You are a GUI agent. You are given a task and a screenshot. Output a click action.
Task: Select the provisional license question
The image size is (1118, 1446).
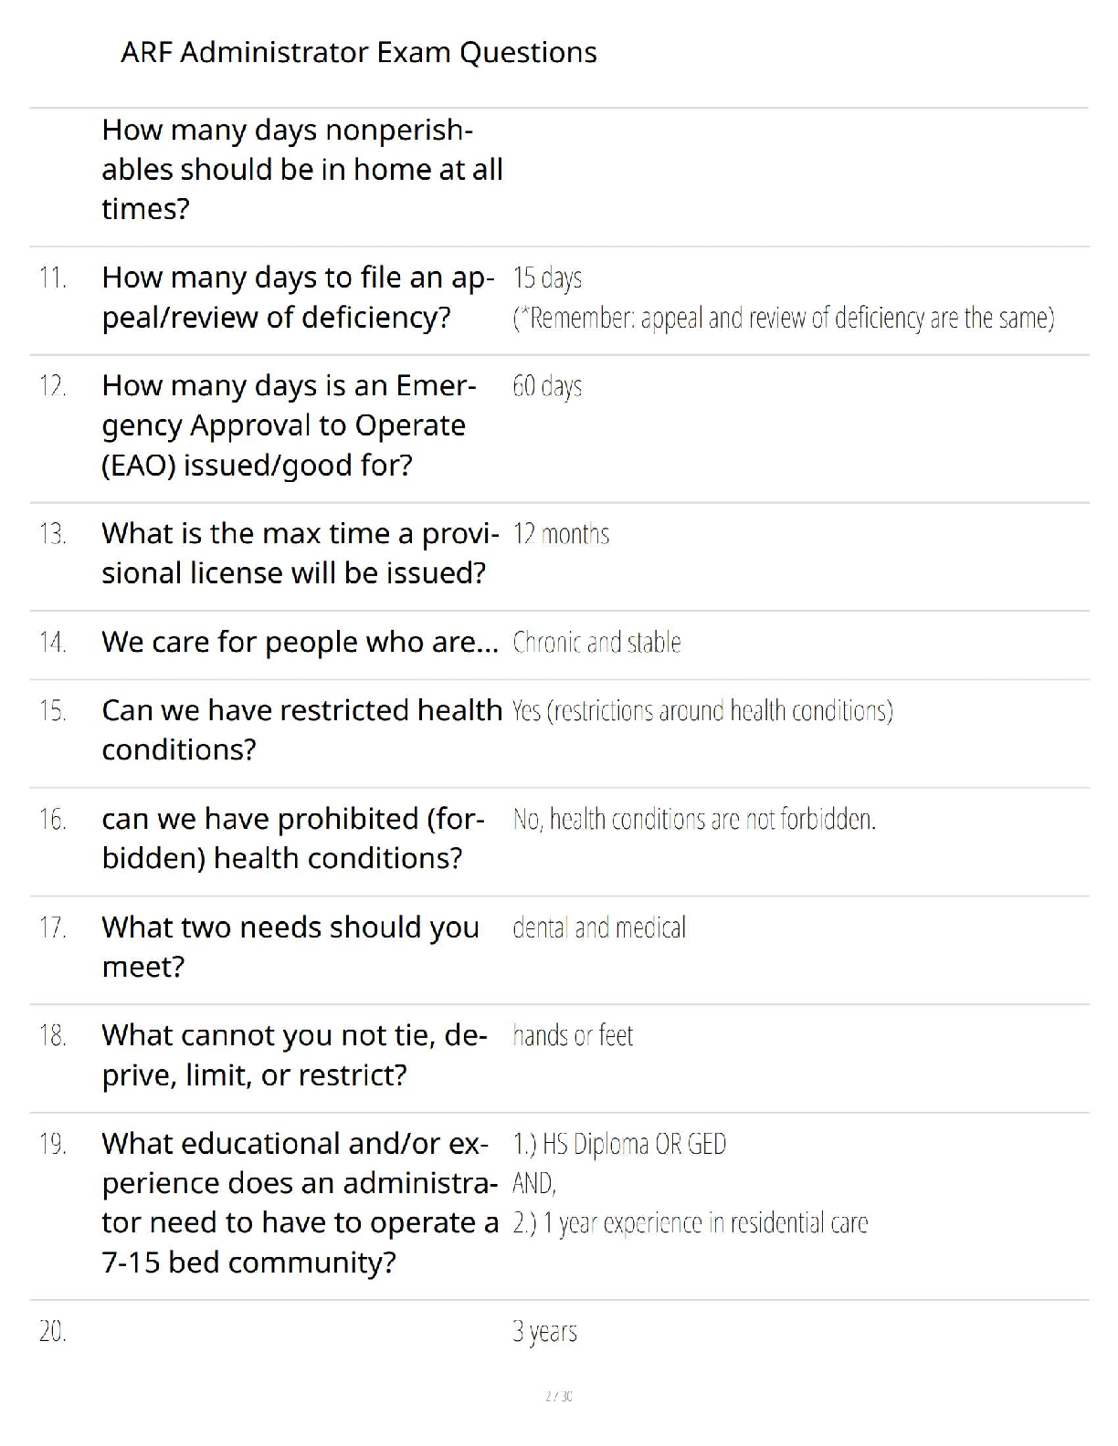(x=301, y=553)
